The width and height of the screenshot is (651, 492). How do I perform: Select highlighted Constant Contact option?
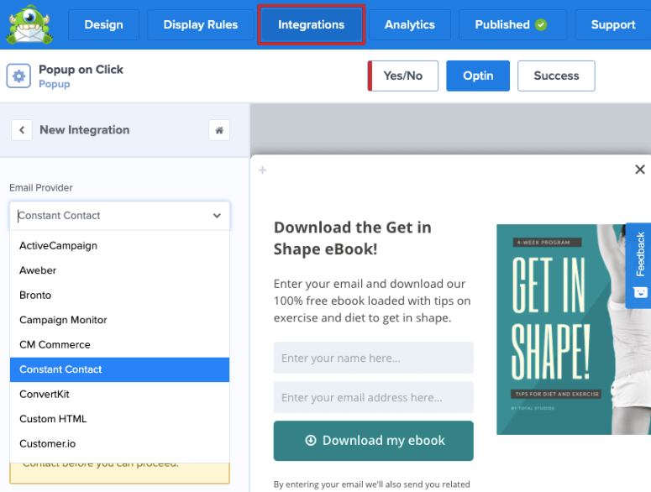[119, 369]
